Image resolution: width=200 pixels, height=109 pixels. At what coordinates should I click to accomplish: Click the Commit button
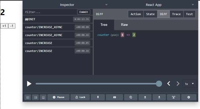(x=84, y=12)
